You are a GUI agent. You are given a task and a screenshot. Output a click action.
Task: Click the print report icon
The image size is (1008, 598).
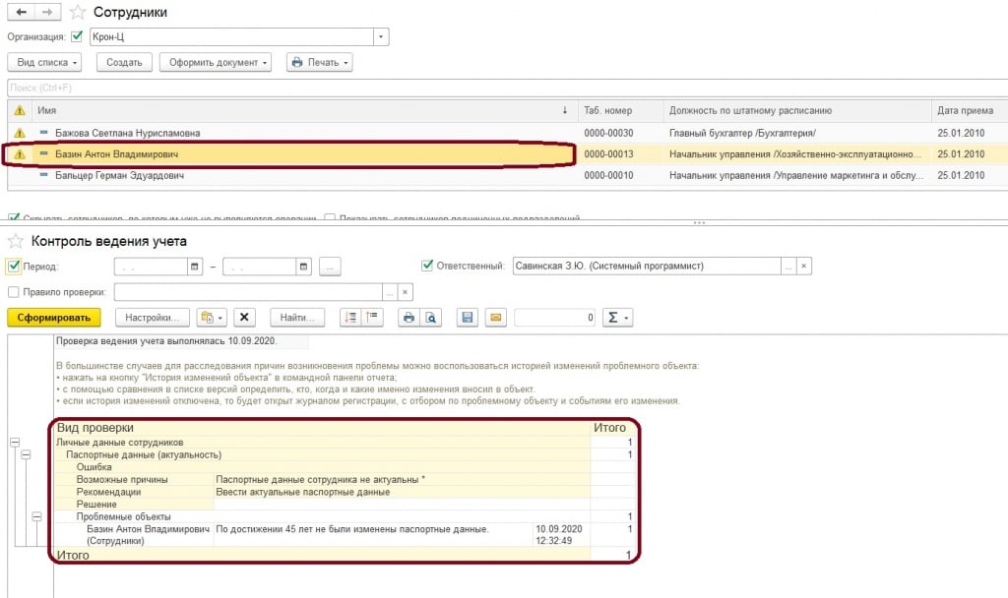409,318
